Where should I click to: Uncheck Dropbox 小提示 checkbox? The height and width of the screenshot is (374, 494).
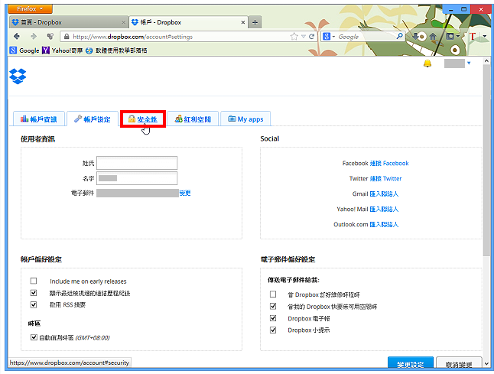[273, 330]
